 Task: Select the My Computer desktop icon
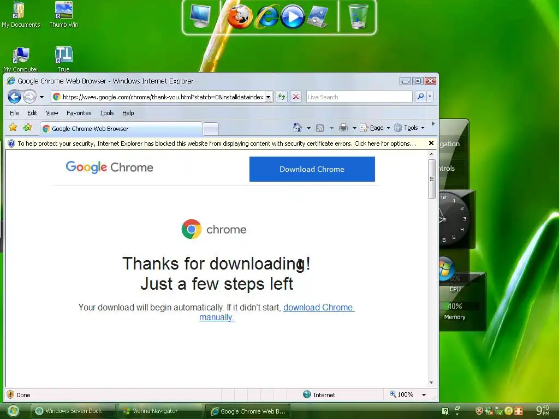pyautogui.click(x=21, y=59)
